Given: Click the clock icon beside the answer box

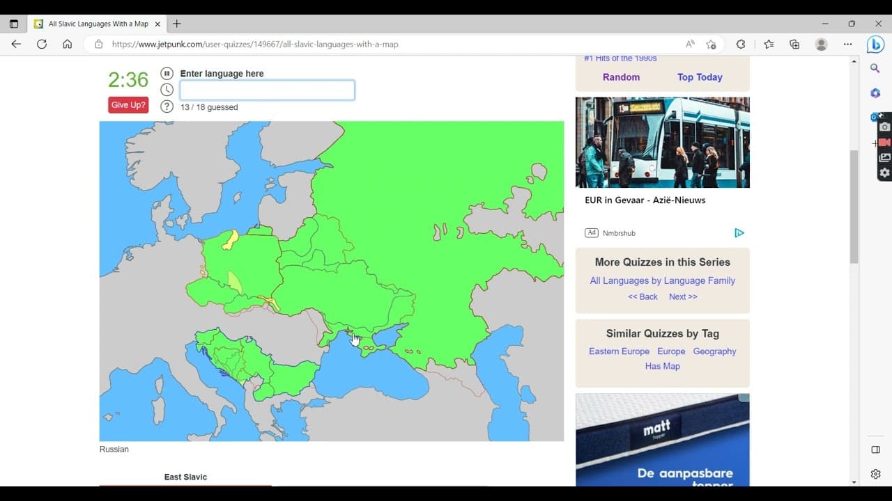Looking at the screenshot, I should (x=167, y=90).
